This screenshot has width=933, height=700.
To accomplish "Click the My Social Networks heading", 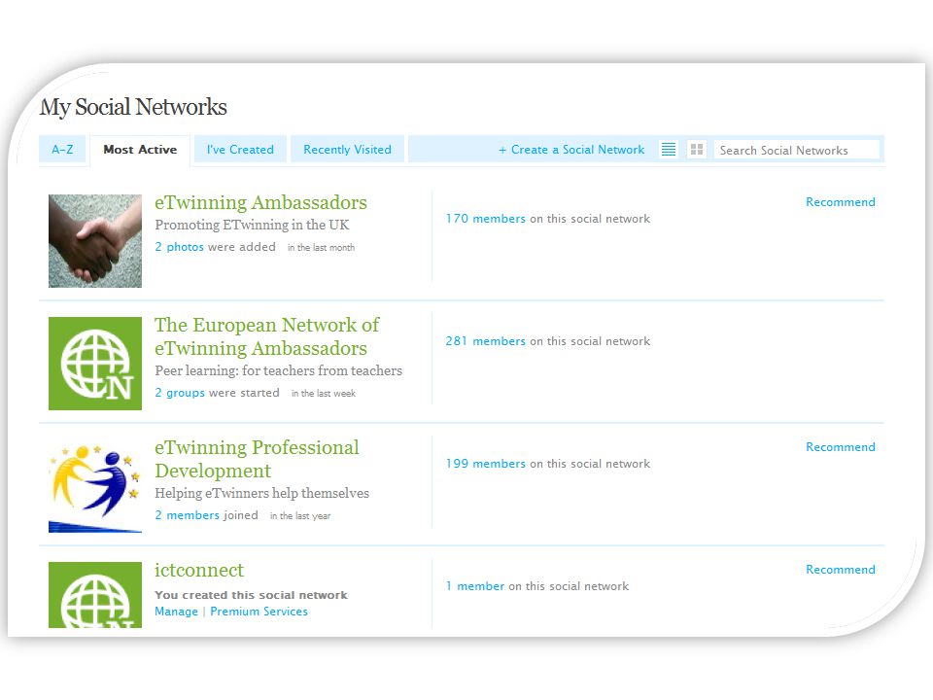I will [133, 107].
